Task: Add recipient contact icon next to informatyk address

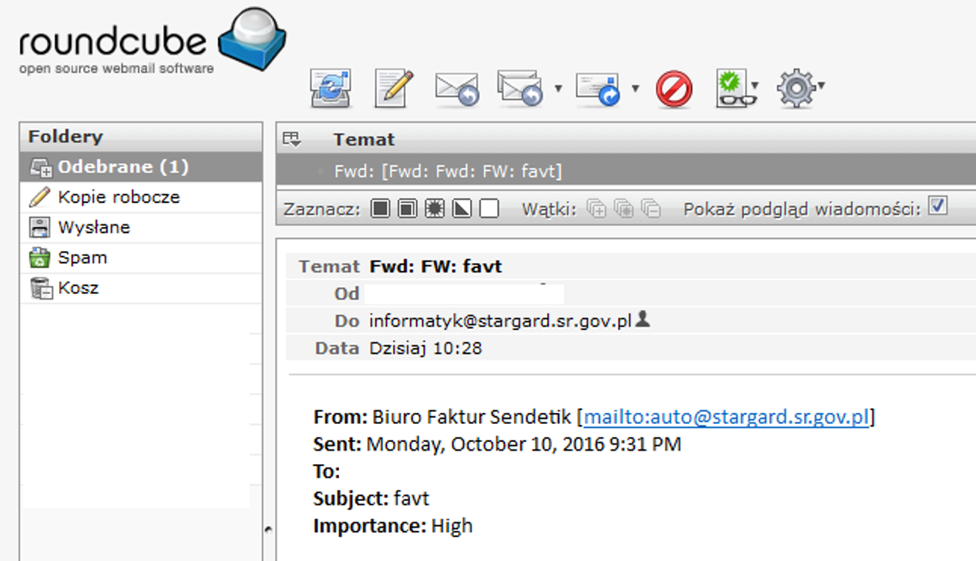Action: [x=643, y=319]
